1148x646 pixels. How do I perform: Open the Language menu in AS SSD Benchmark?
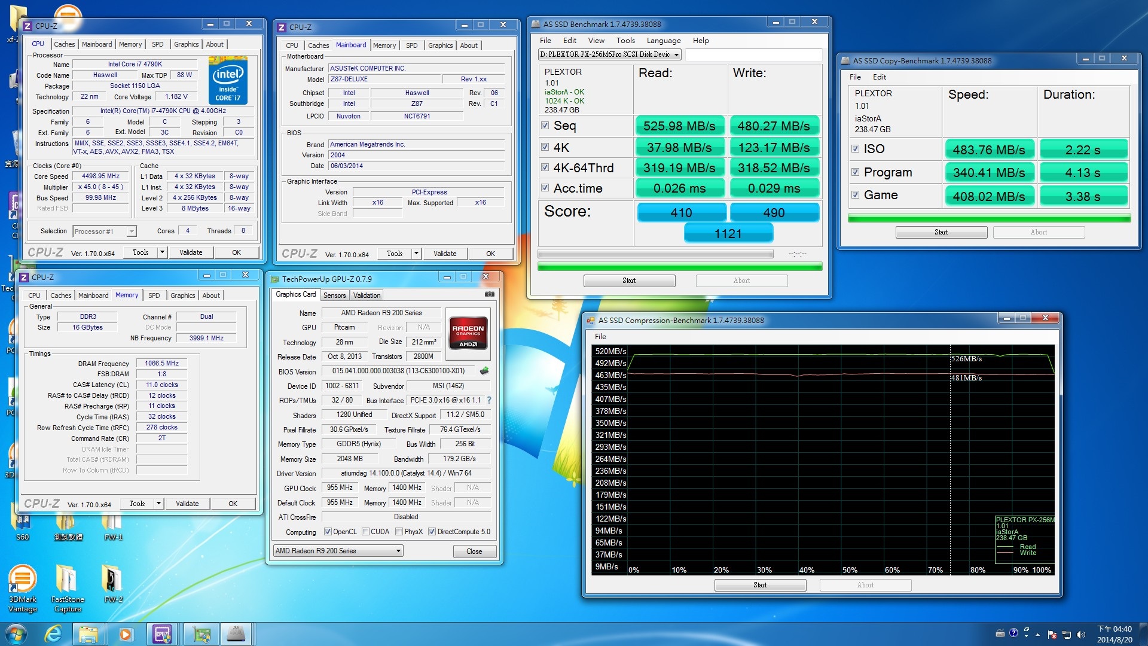coord(664,40)
